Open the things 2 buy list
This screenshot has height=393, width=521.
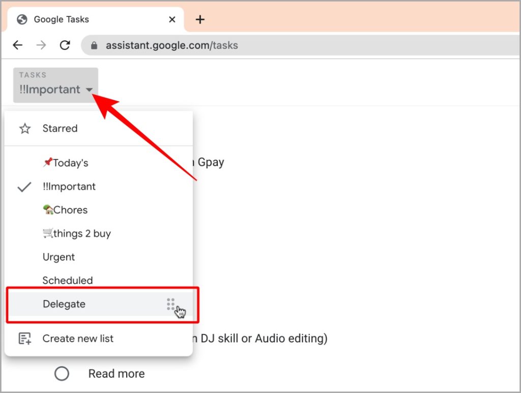click(99, 234)
